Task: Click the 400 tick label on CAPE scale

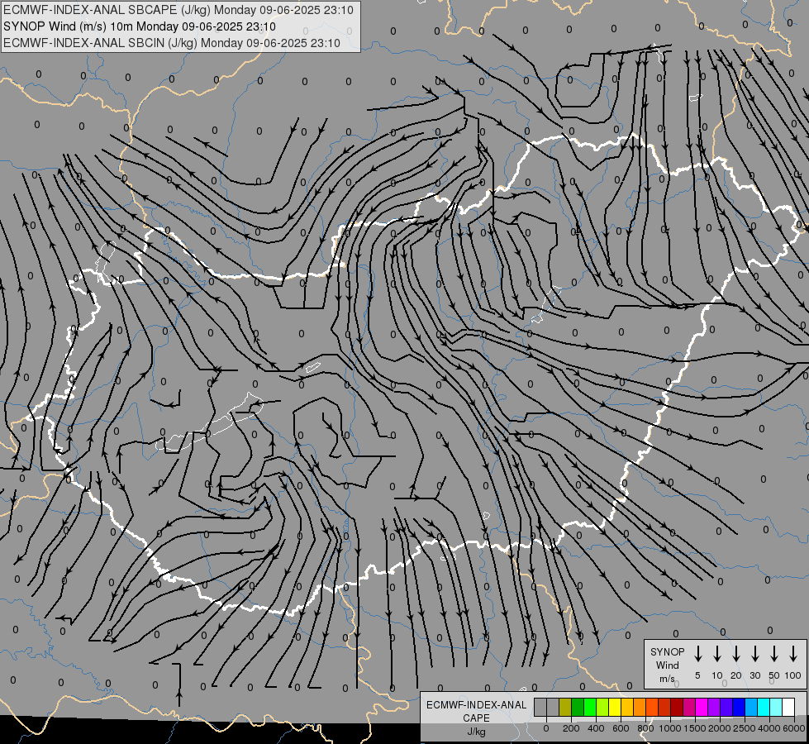Action: pyautogui.click(x=596, y=728)
